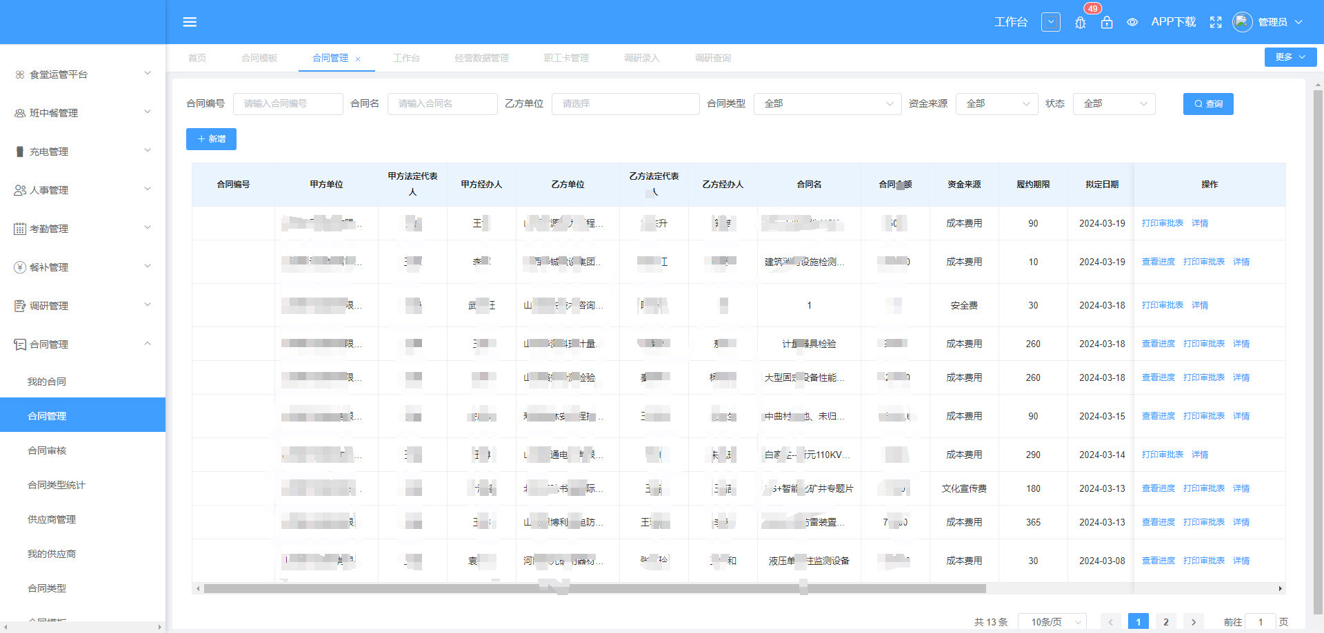The width and height of the screenshot is (1324, 633).
Task: Click next page arrow in pagination
Action: (x=1194, y=622)
